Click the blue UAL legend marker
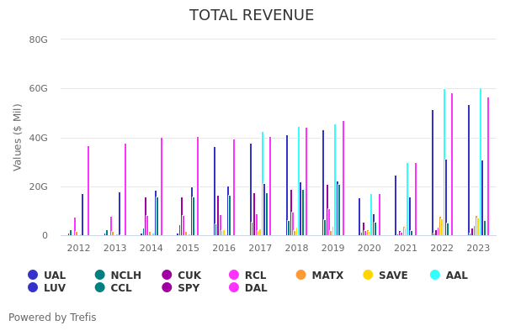The image size is (505, 336). point(33,275)
